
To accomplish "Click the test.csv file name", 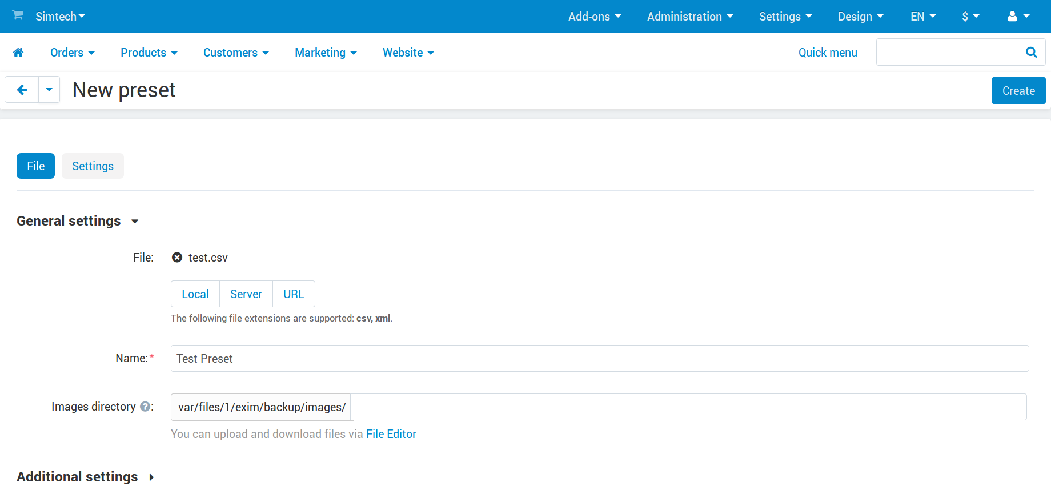I will (208, 258).
